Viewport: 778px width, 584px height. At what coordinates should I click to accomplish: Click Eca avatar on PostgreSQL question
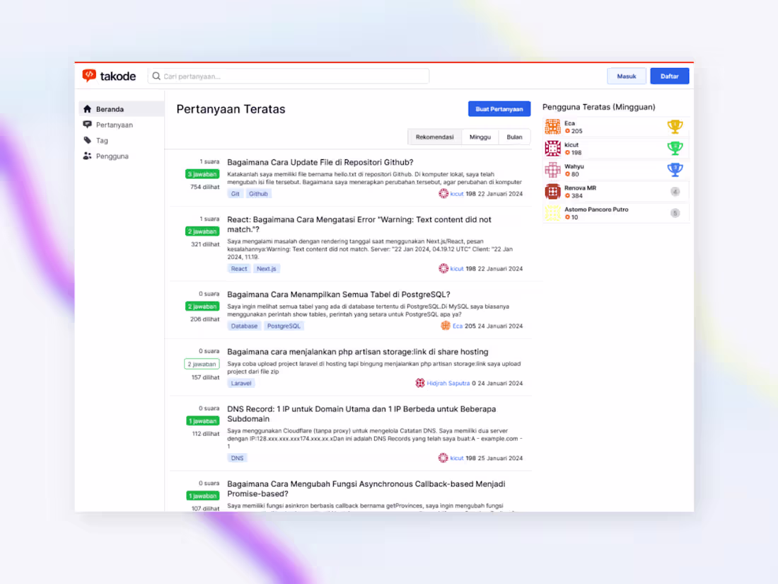445,326
